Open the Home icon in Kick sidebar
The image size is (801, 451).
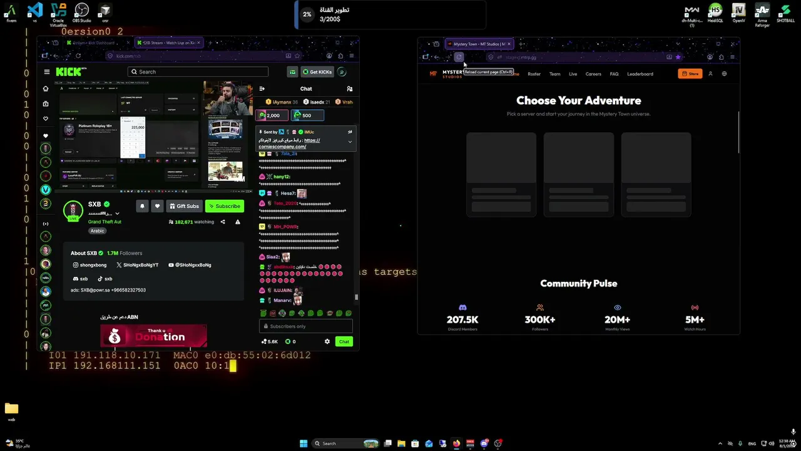(45, 89)
